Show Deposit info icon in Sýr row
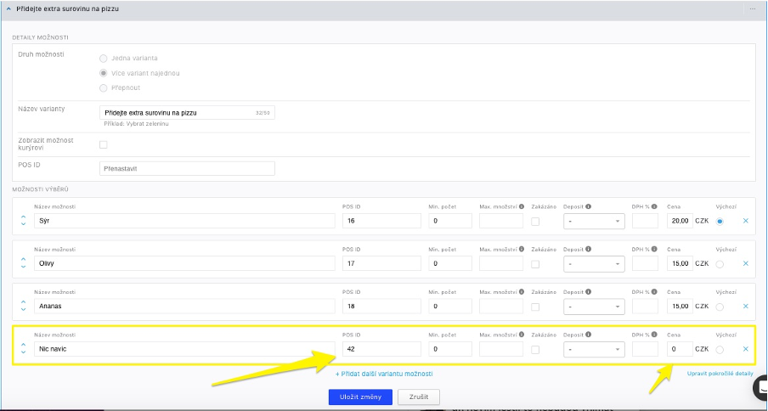 (588, 206)
